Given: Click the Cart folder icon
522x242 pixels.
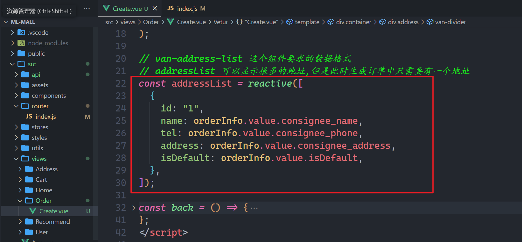Looking at the screenshot, I should [29, 180].
